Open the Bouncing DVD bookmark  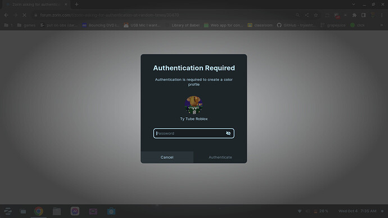point(101,25)
